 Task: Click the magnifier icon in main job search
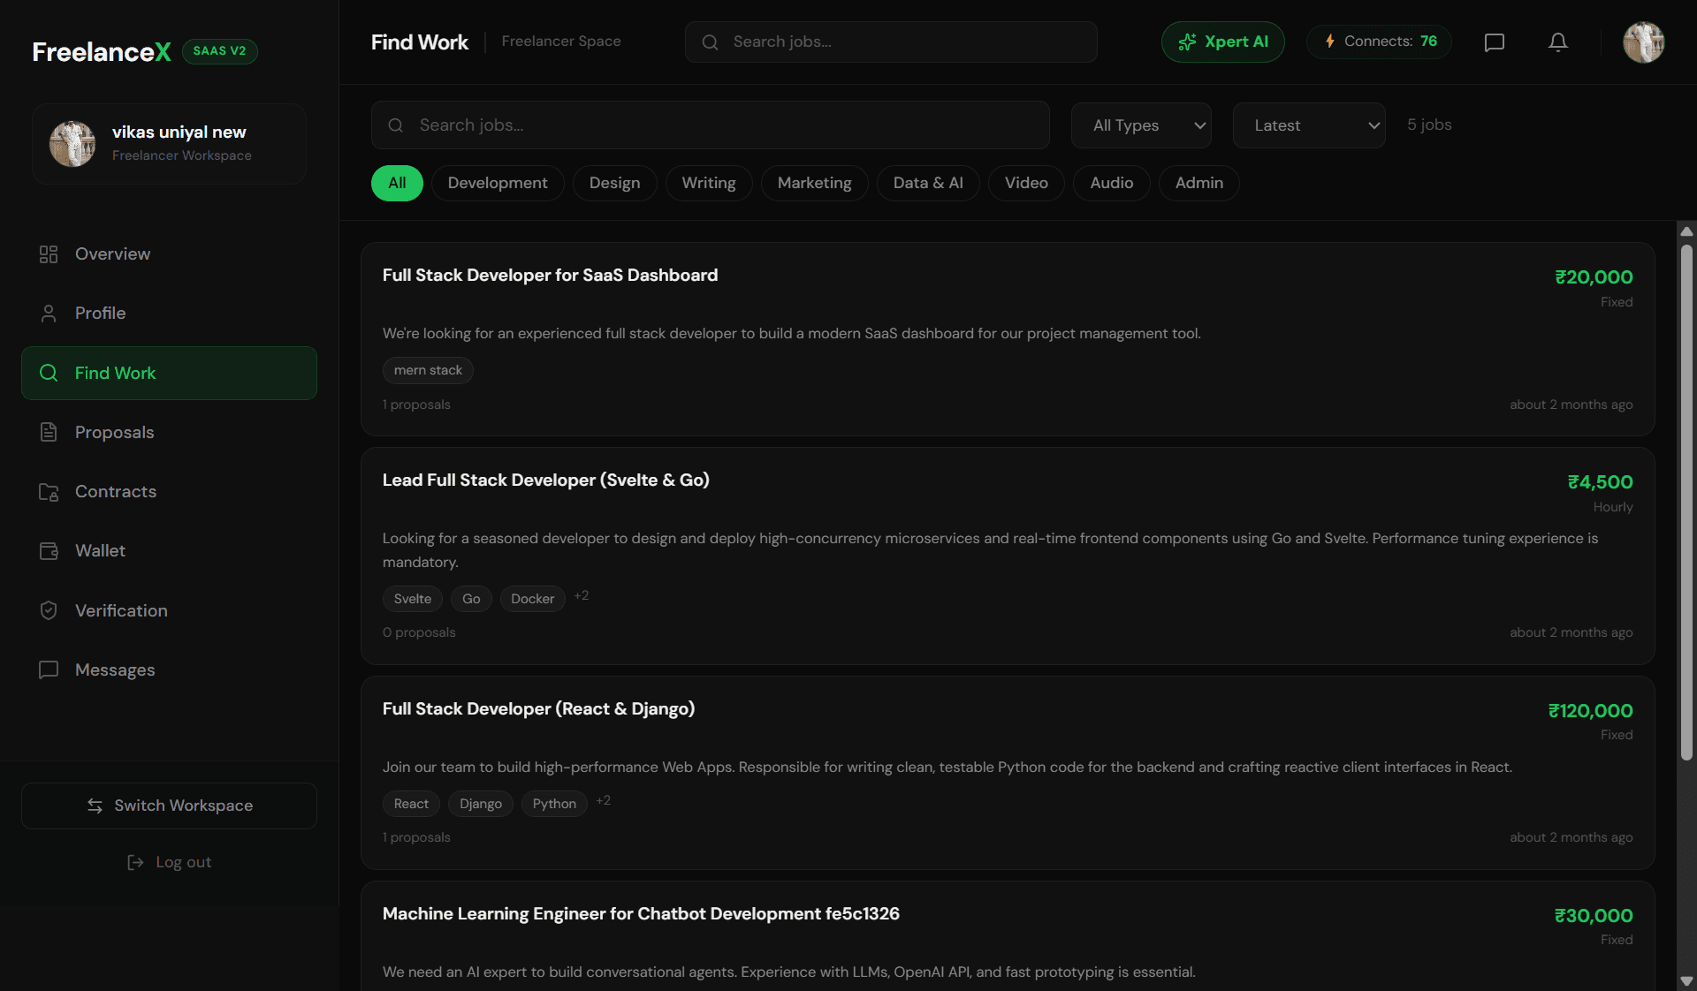[395, 125]
